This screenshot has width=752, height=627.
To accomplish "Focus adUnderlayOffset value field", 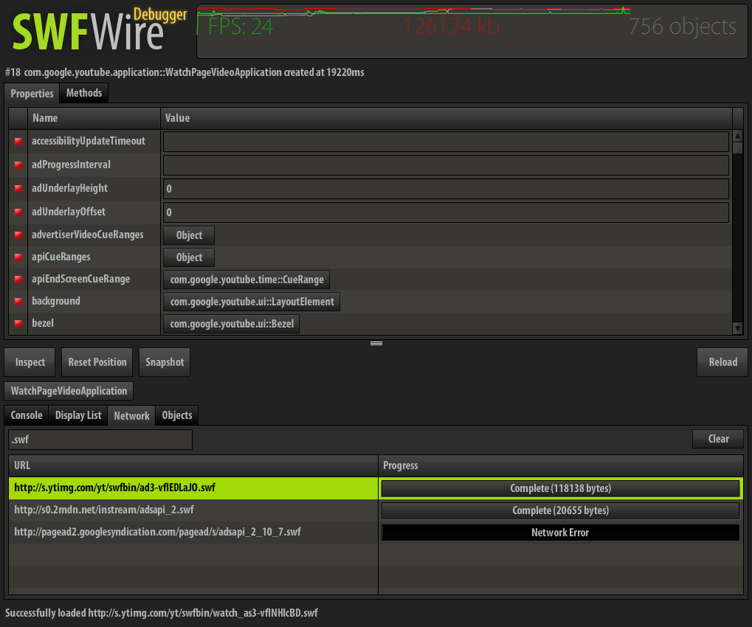I will (x=446, y=212).
